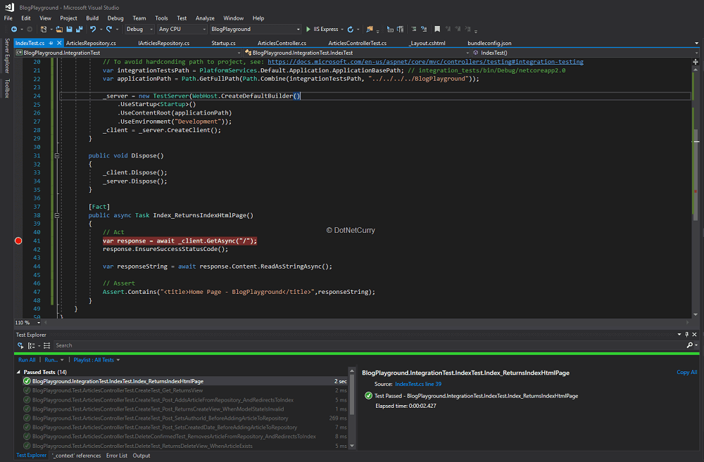Click the Toggle Bookmark icon
704x462 pixels.
click(437, 29)
